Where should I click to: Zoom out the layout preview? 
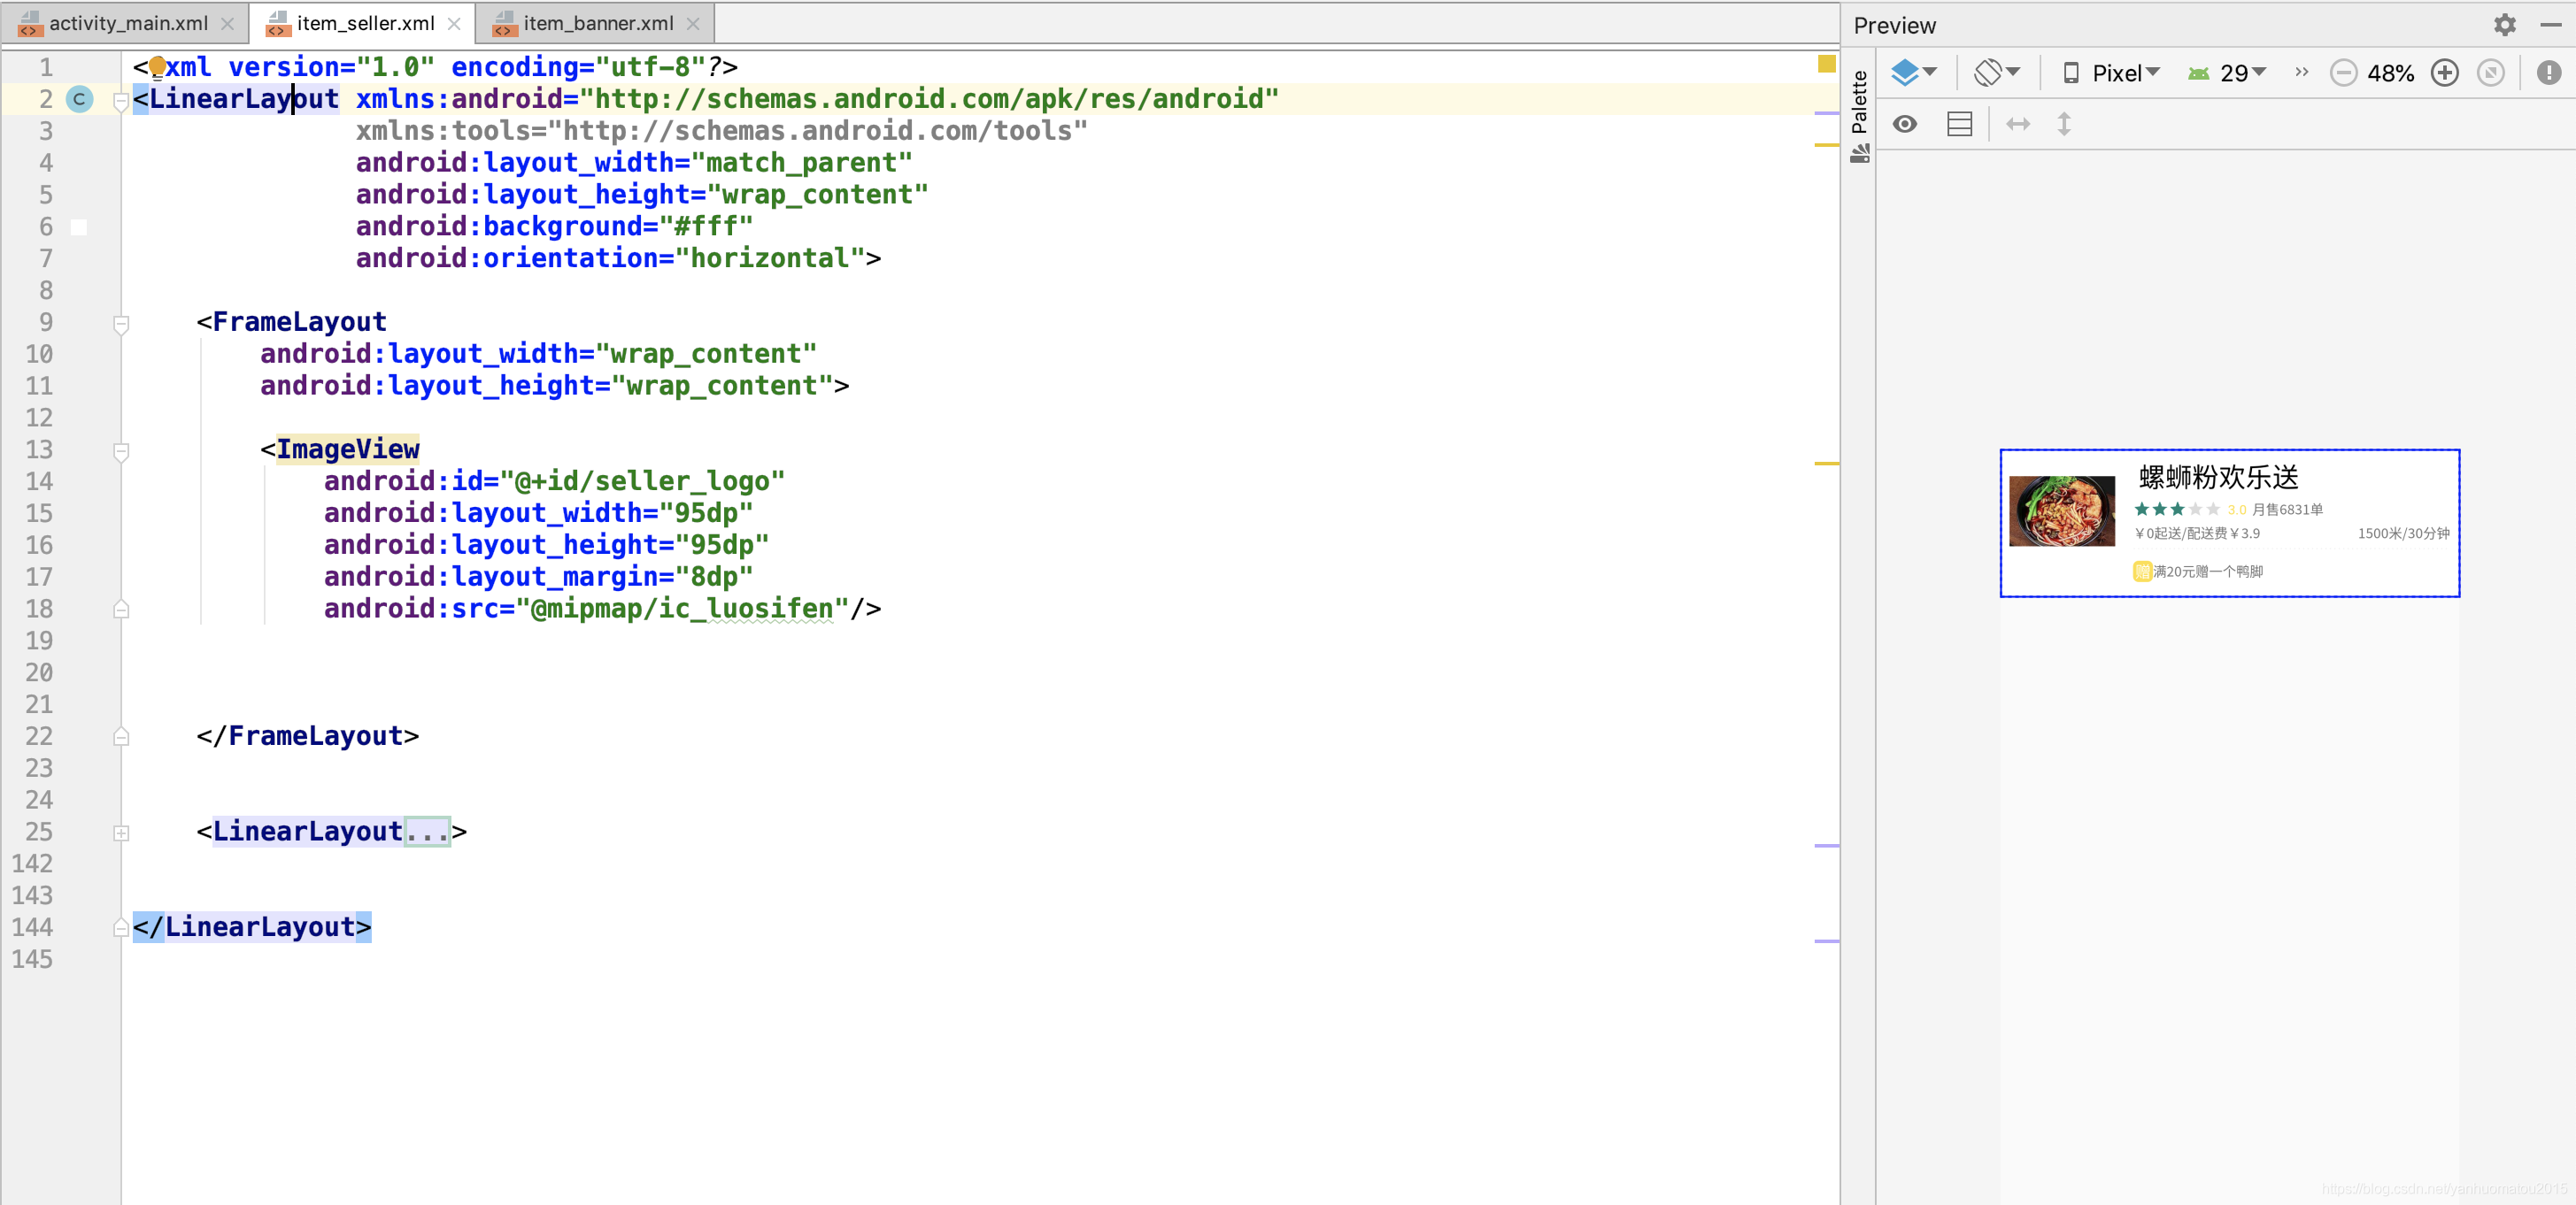tap(2343, 73)
